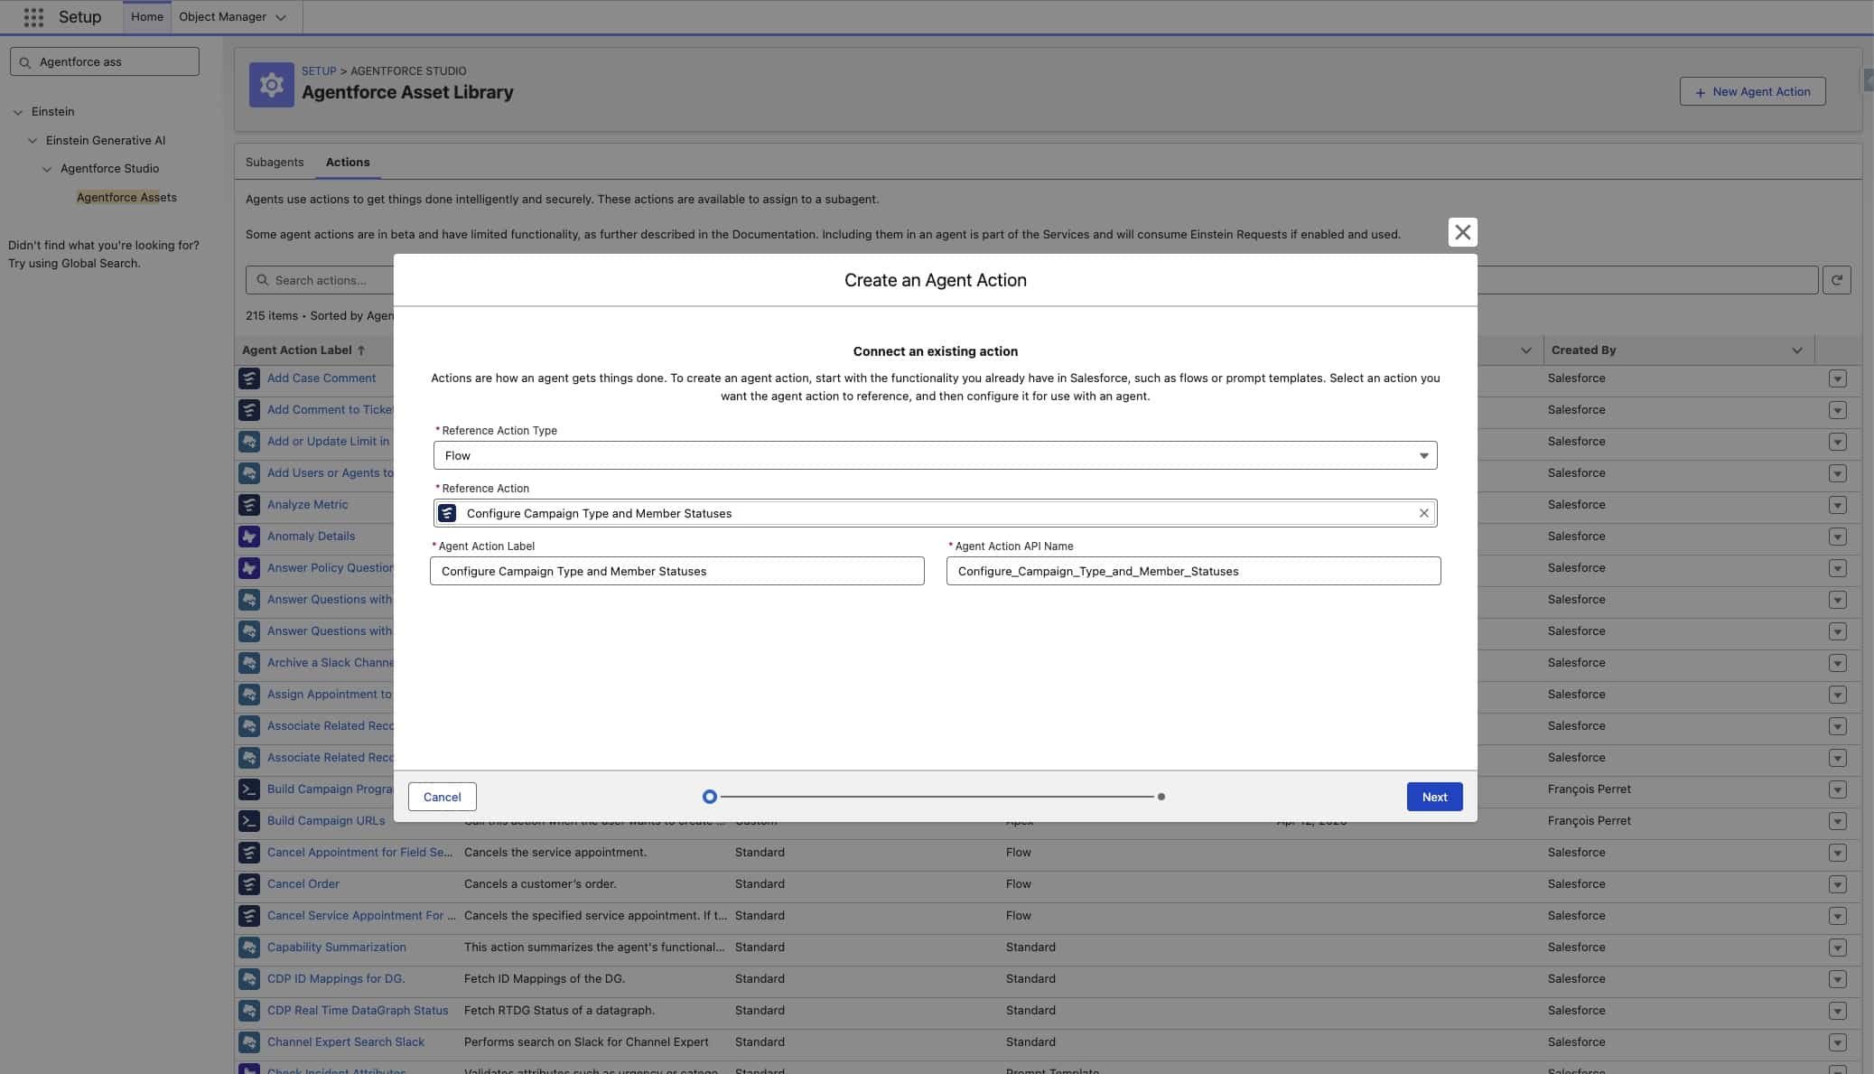
Task: Clear the selected Reference Action
Action: [1423, 513]
